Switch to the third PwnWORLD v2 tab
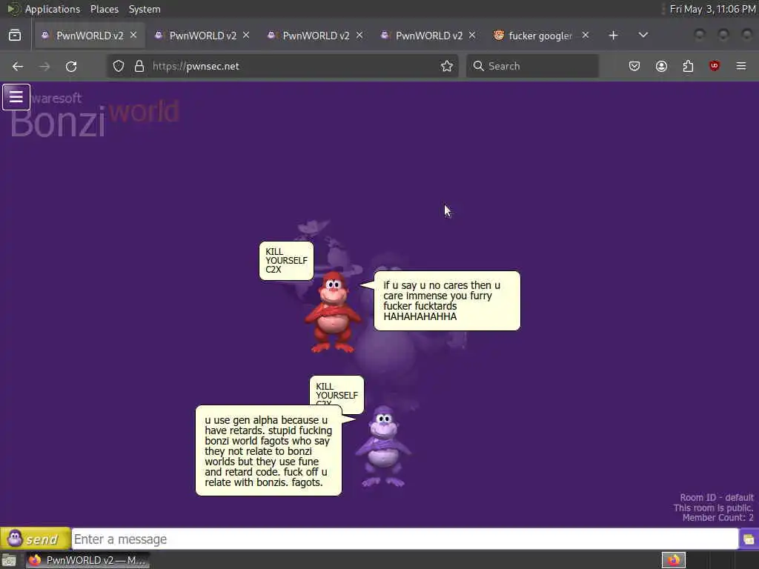The width and height of the screenshot is (759, 569). 316,36
